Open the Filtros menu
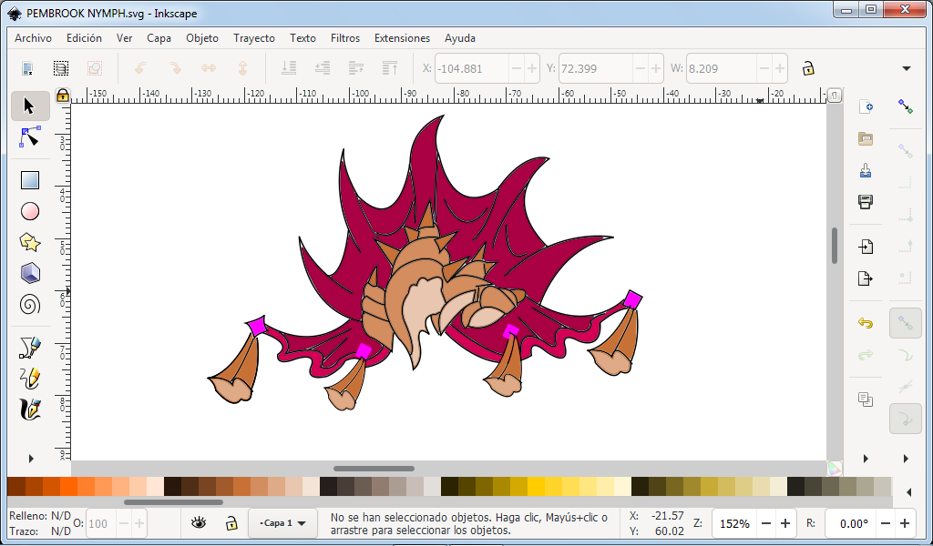 pos(345,38)
